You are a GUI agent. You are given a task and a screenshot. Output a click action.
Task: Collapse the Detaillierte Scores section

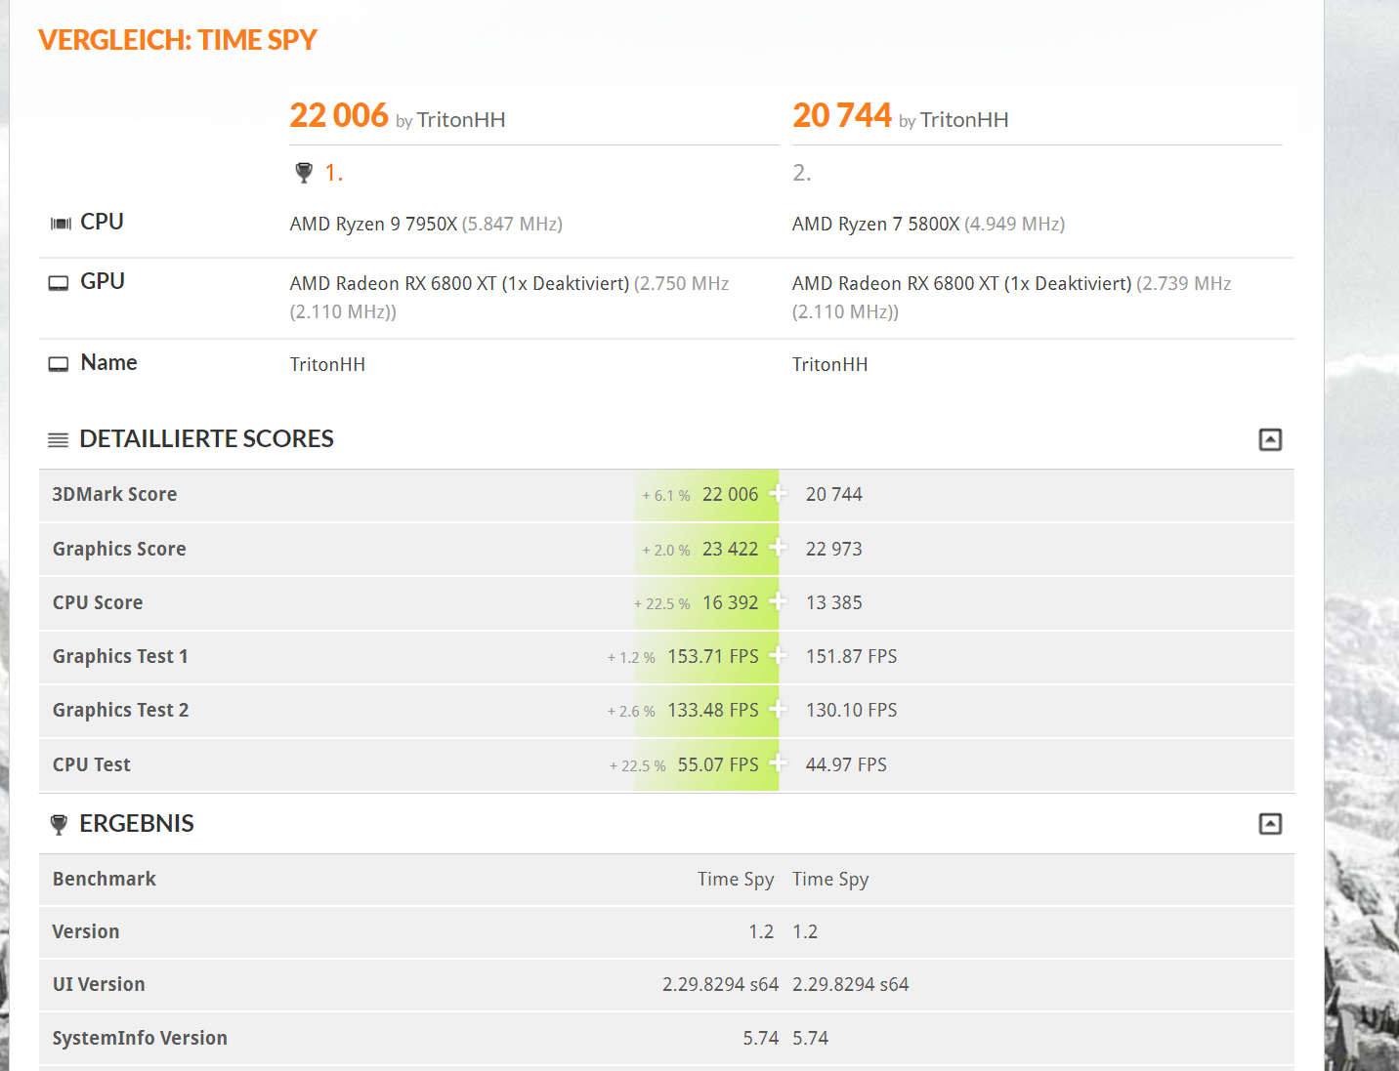click(1270, 439)
